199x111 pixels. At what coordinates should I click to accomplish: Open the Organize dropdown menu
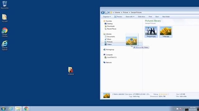tap(107, 17)
